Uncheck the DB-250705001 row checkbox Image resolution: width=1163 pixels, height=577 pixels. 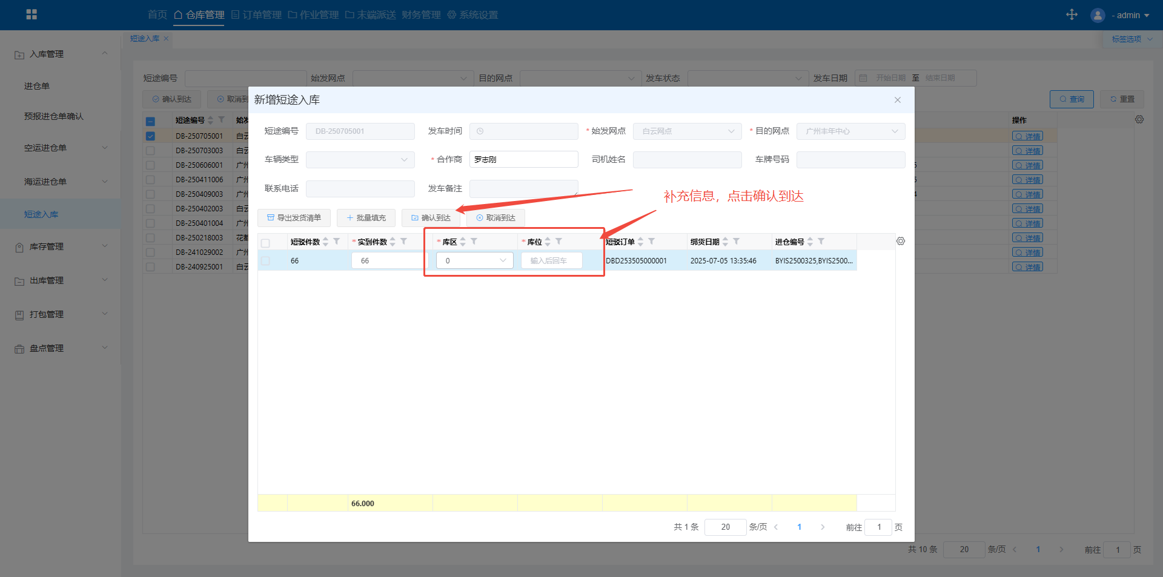click(x=150, y=136)
